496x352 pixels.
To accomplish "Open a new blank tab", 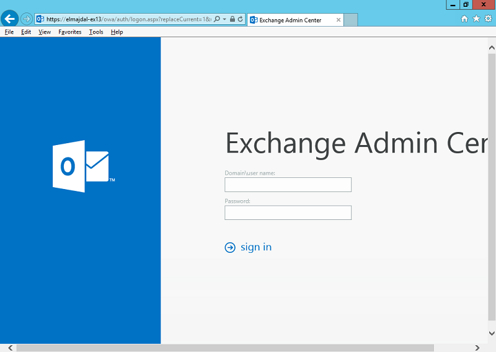I will click(351, 20).
